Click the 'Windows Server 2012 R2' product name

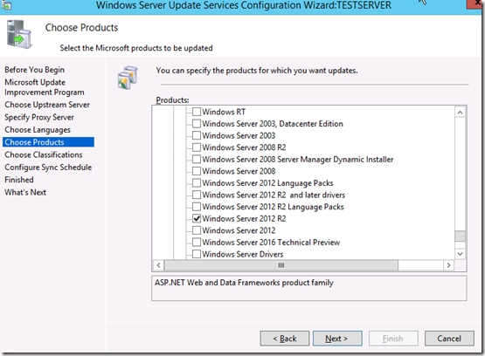tap(244, 219)
